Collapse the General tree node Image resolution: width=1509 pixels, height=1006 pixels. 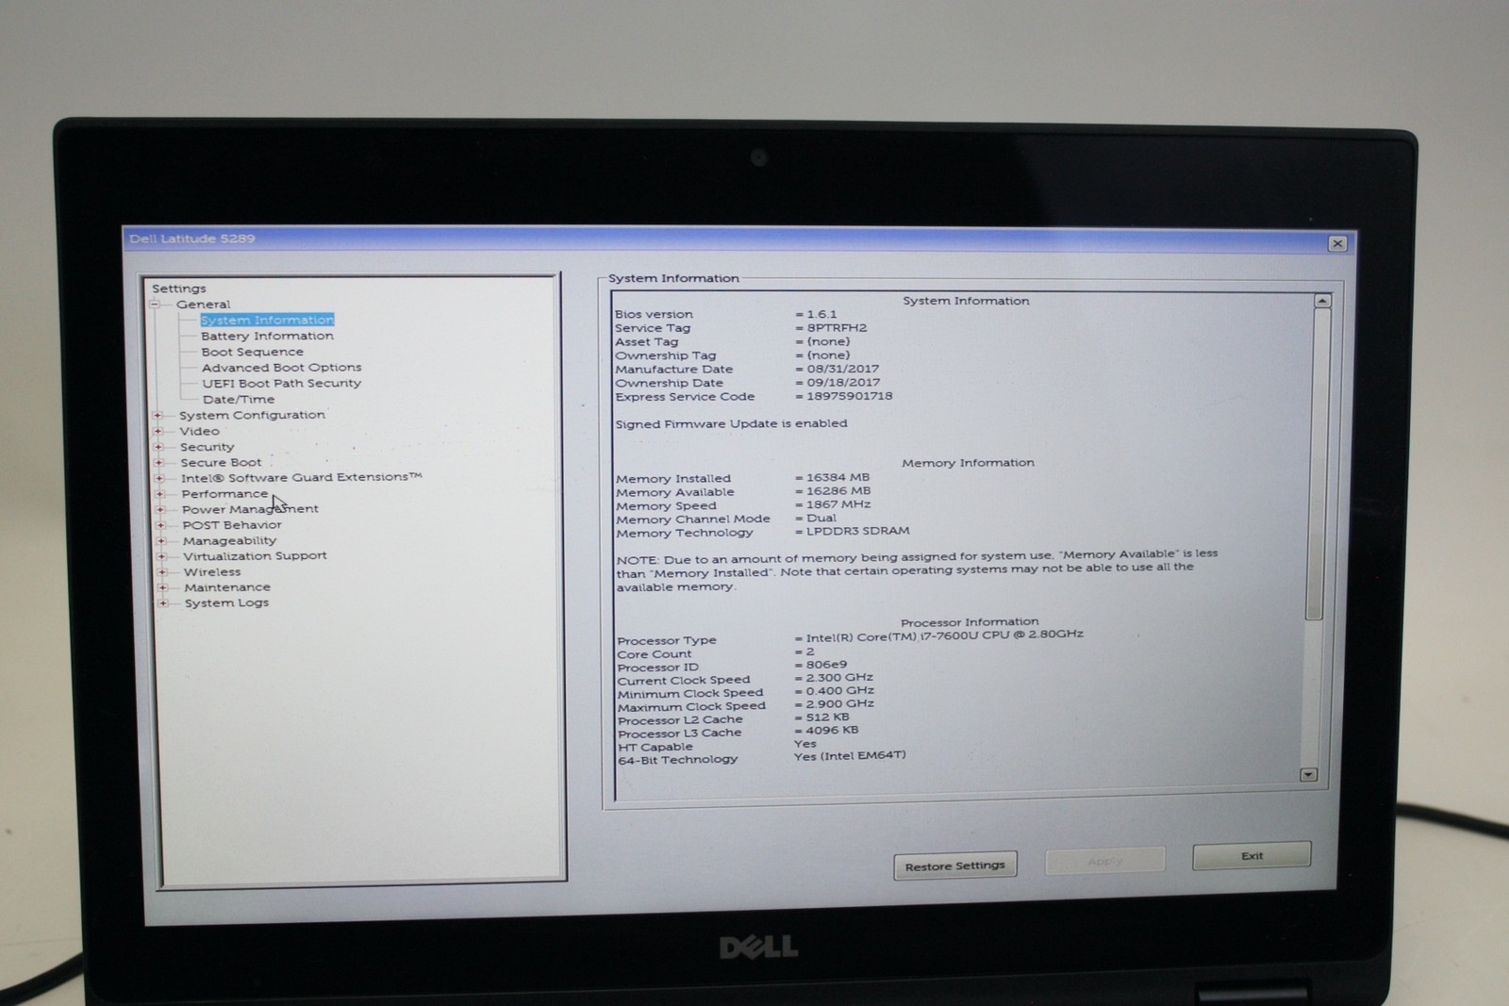pos(155,305)
